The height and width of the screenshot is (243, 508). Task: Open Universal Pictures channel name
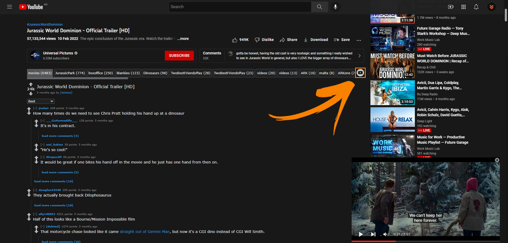(58, 53)
